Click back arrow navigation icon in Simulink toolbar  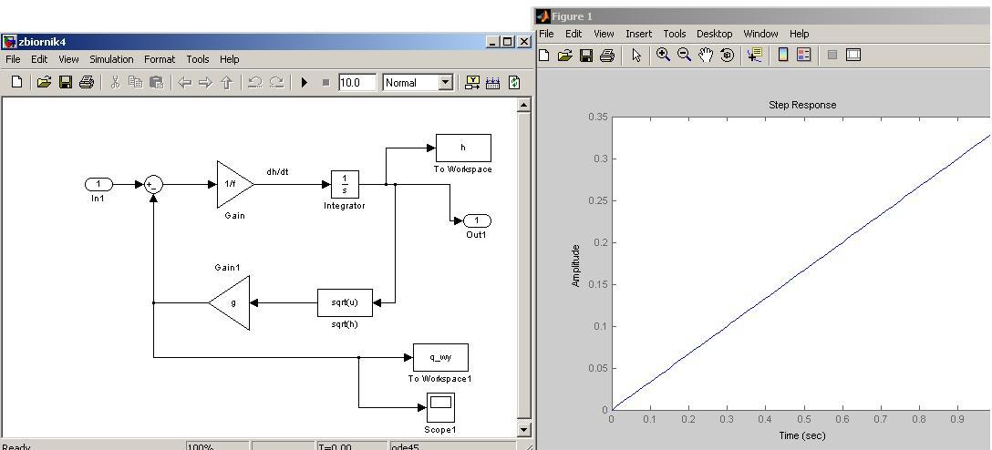184,82
